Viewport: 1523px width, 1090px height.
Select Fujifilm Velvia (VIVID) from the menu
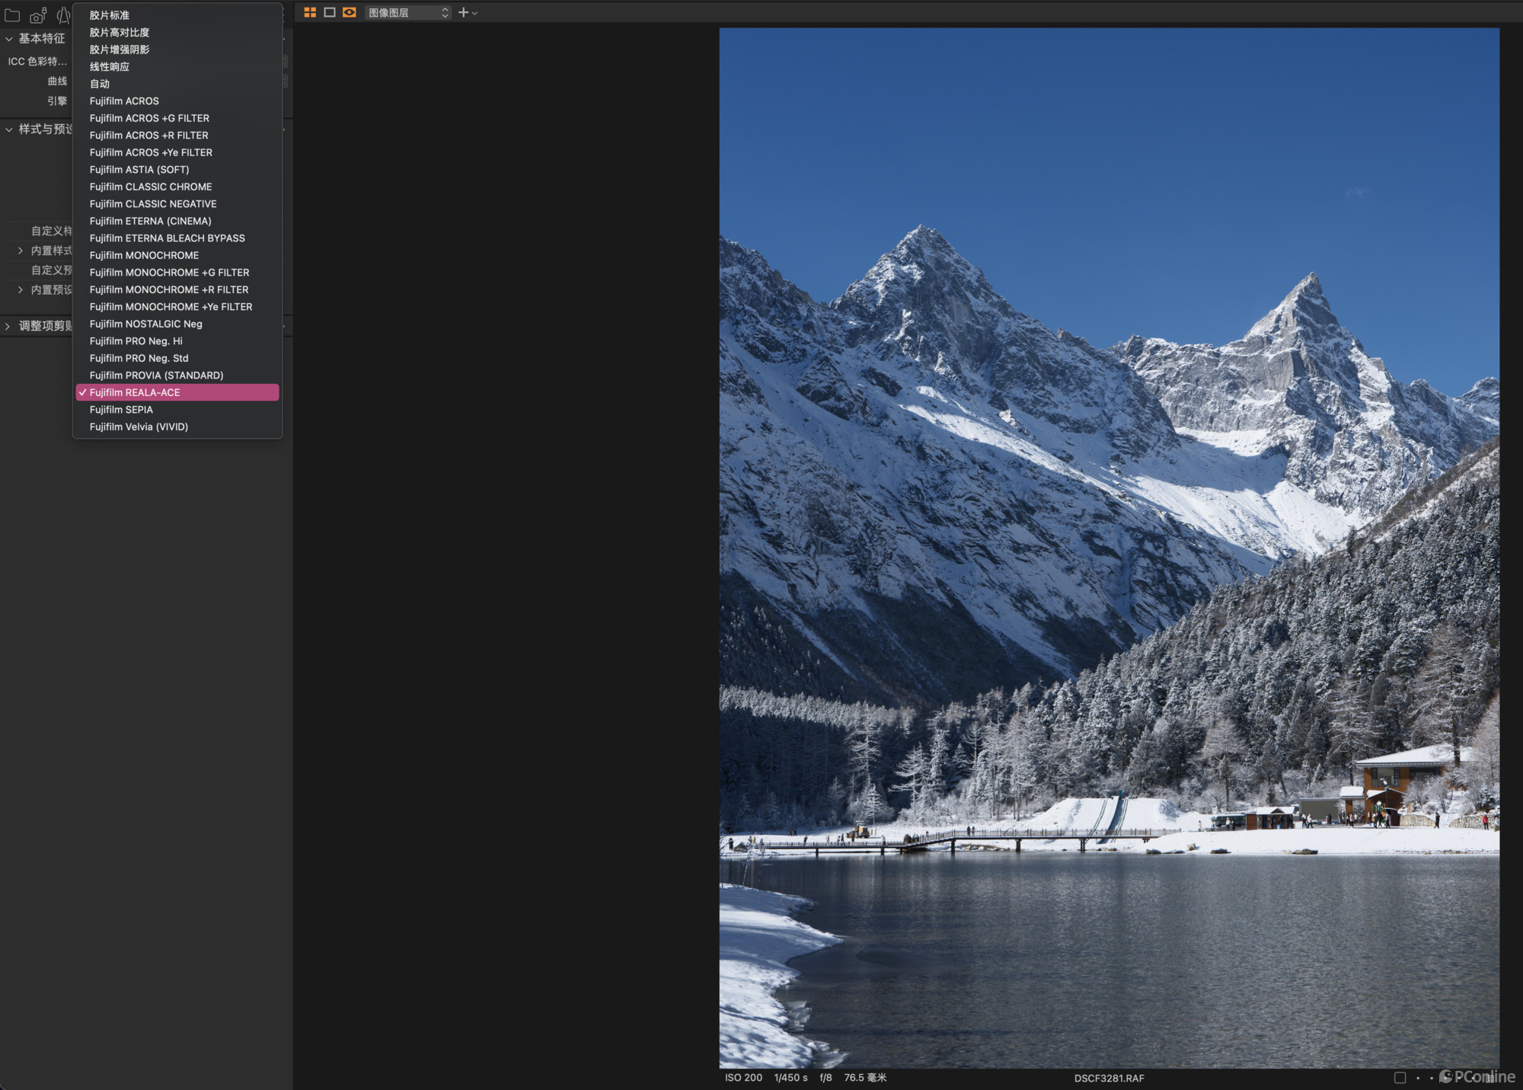pos(139,427)
